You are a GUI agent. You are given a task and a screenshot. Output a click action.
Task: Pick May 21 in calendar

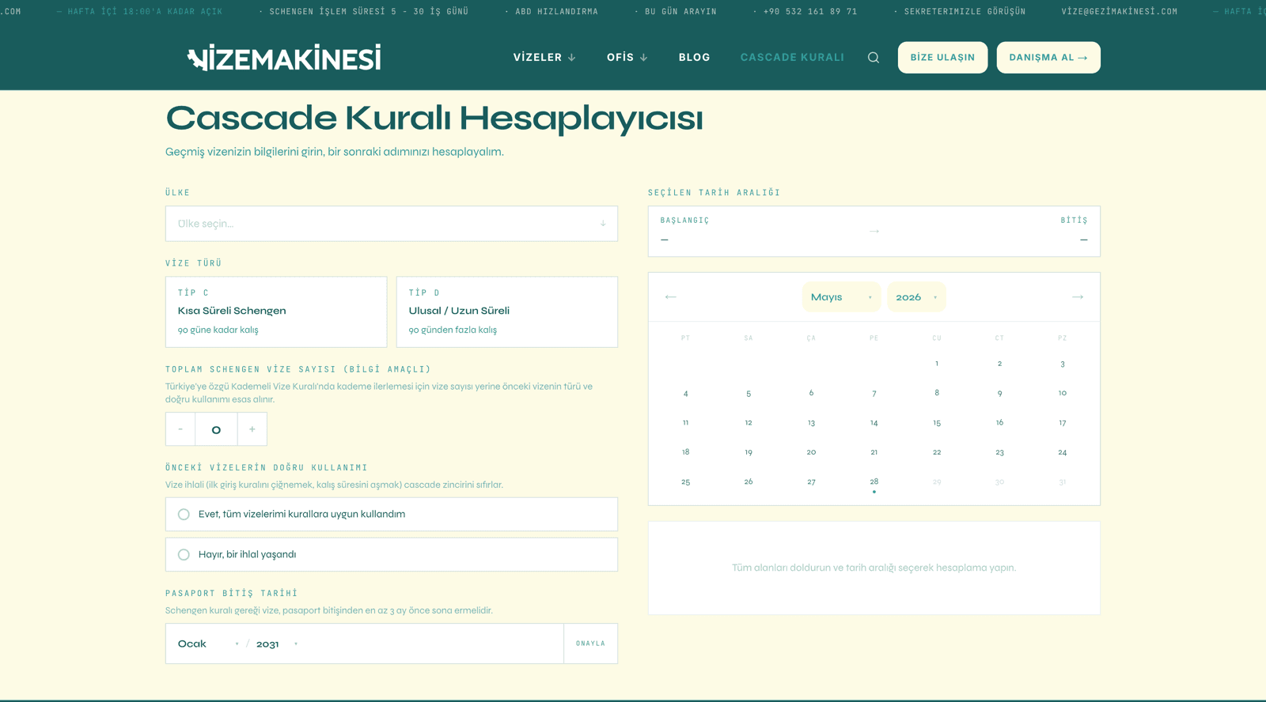pyautogui.click(x=874, y=452)
